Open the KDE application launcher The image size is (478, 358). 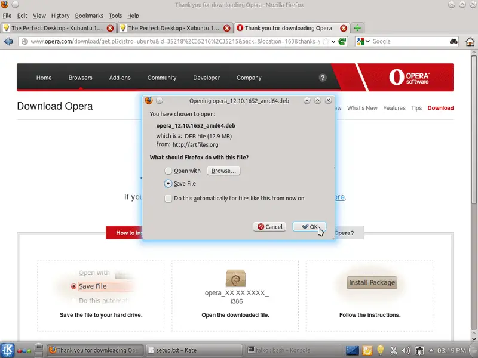coord(7,350)
